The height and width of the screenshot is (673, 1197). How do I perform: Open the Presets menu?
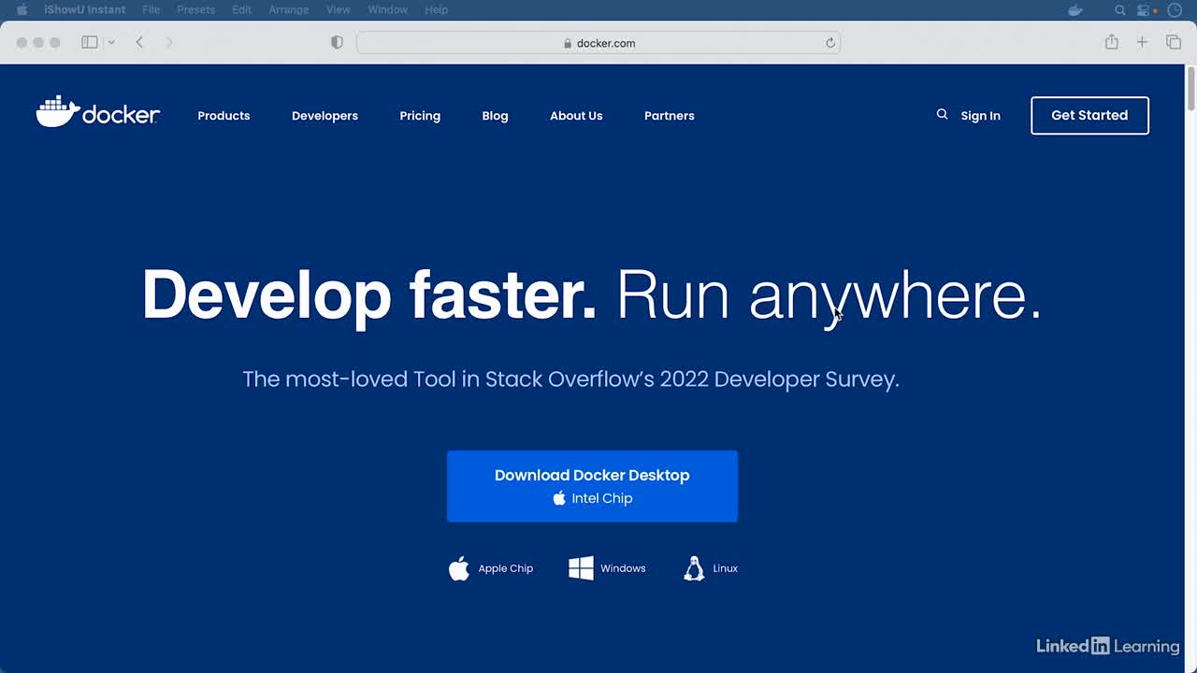tap(195, 9)
